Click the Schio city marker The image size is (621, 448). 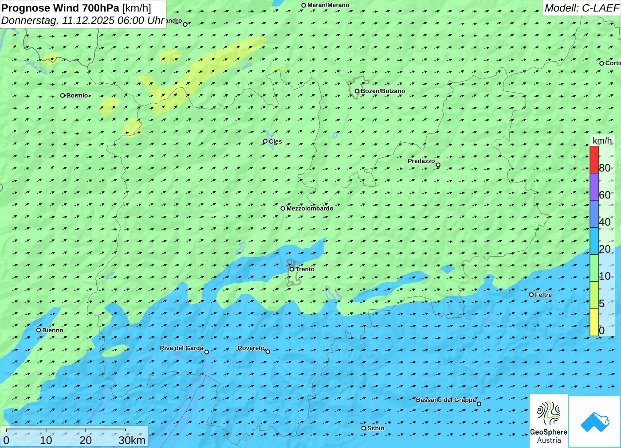click(x=364, y=428)
